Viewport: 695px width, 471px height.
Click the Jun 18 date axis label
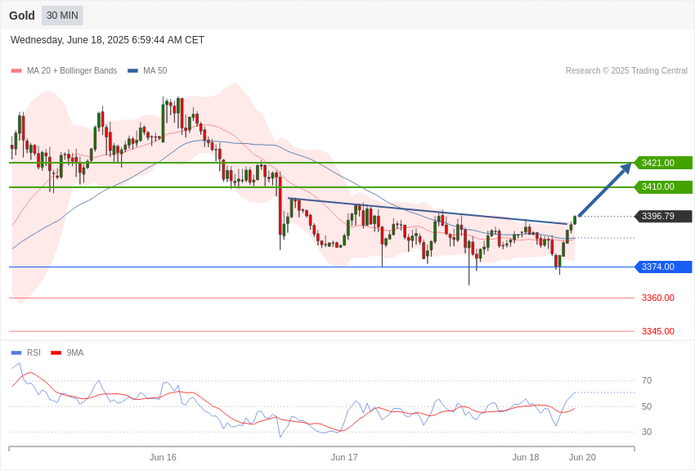pos(526,457)
